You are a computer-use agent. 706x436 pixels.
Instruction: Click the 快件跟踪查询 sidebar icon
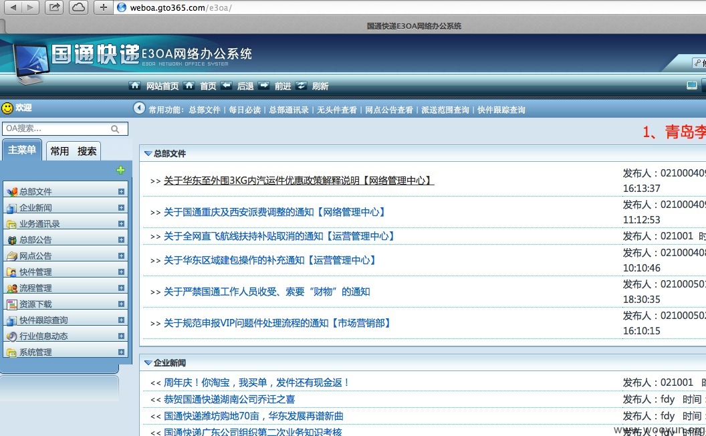(x=12, y=320)
